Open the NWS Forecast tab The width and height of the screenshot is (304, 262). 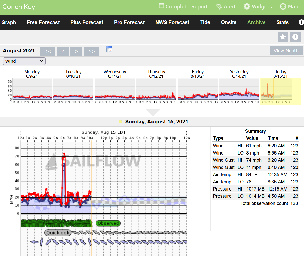click(x=172, y=22)
